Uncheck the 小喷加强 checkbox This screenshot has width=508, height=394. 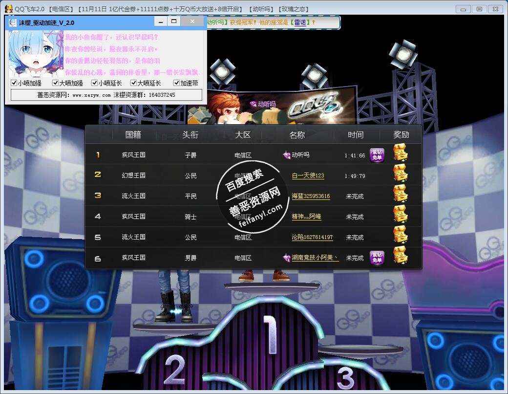click(14, 83)
